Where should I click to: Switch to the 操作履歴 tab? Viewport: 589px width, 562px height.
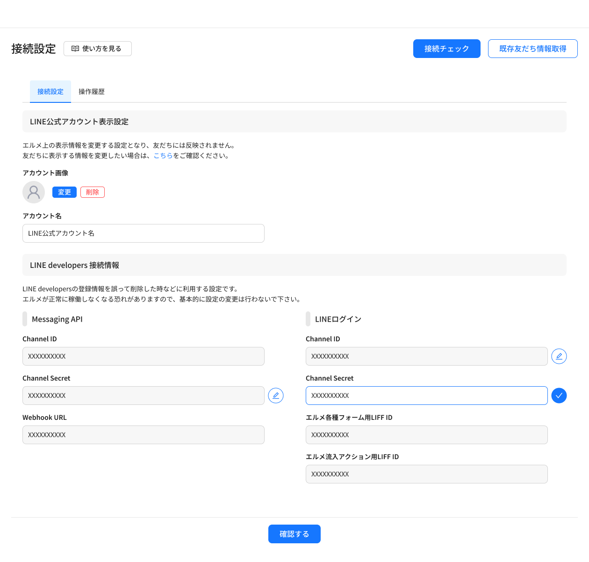92,92
